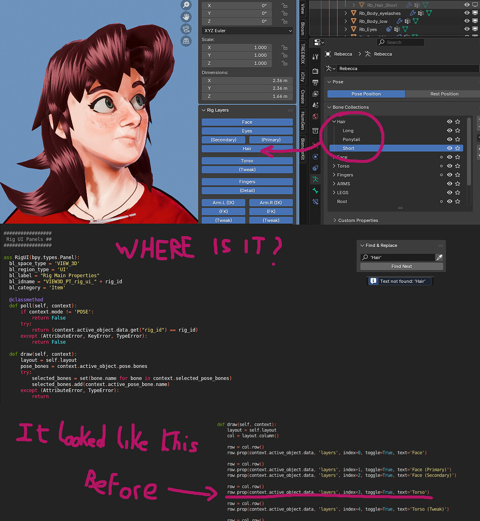Expand Rb_Body_eyelashes in the outliner
480x521 pixels.
(x=346, y=13)
